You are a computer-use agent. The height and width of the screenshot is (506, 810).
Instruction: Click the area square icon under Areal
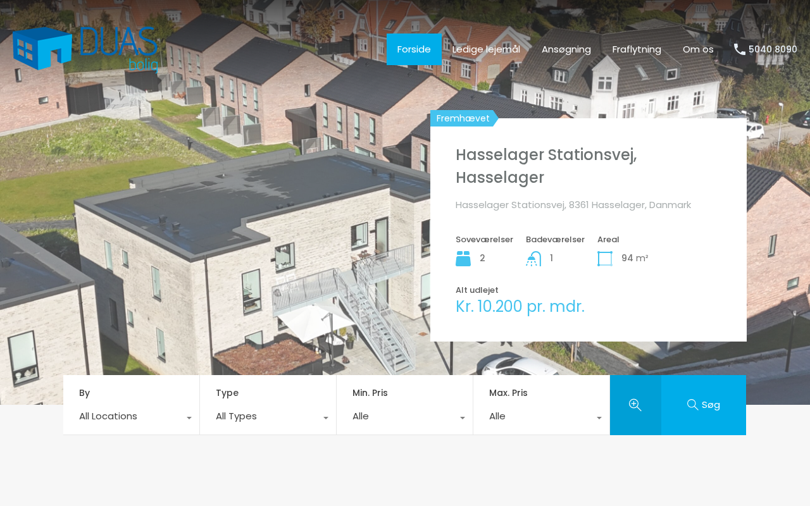[605, 259]
